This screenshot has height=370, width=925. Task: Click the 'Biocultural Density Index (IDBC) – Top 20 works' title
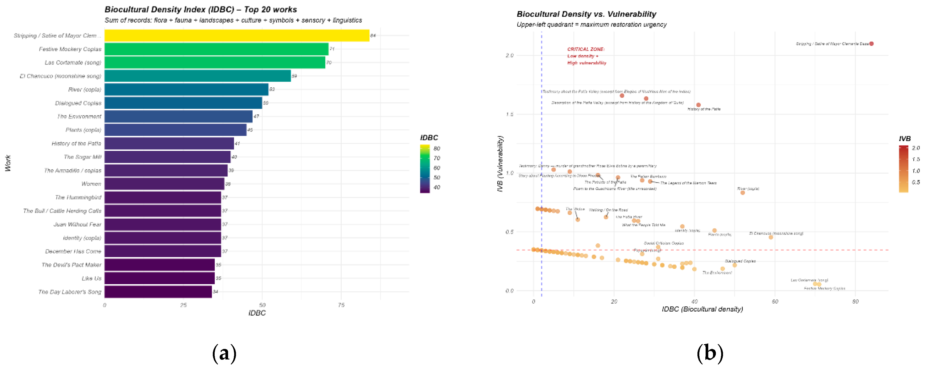tap(201, 10)
